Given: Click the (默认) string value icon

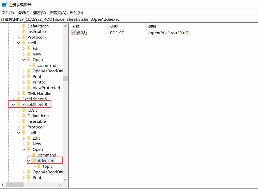Looking at the screenshot, I should click(74, 33).
